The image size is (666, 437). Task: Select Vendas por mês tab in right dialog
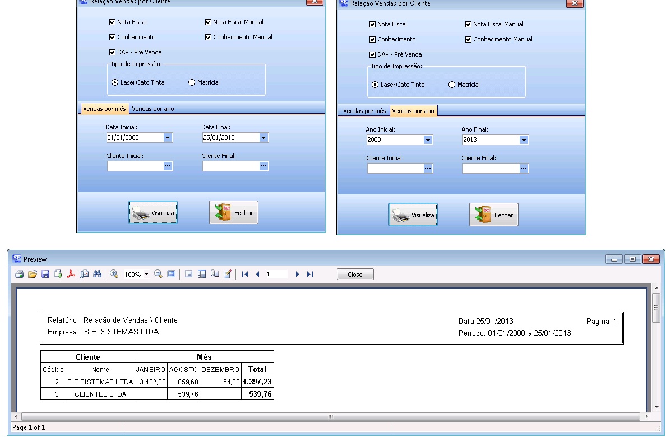tap(364, 111)
